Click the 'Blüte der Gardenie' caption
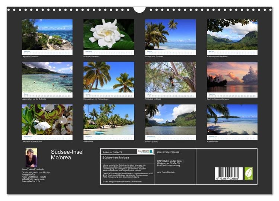Screen dimensions: 279x201 (91, 57)
